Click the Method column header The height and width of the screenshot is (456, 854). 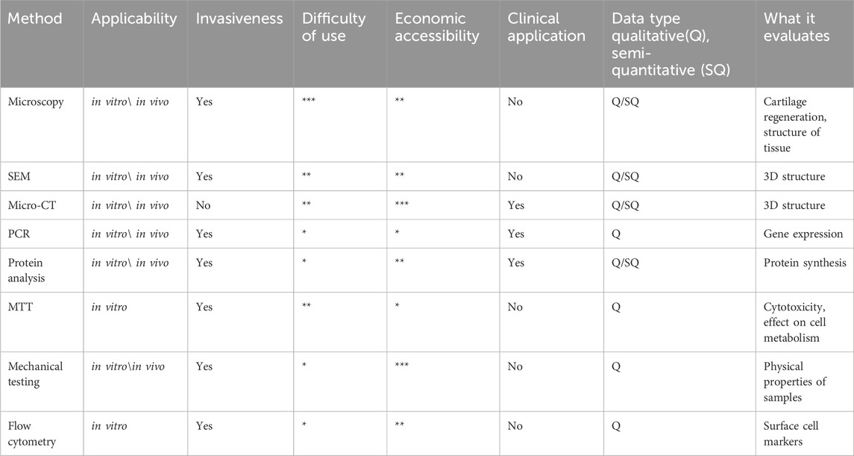(35, 19)
